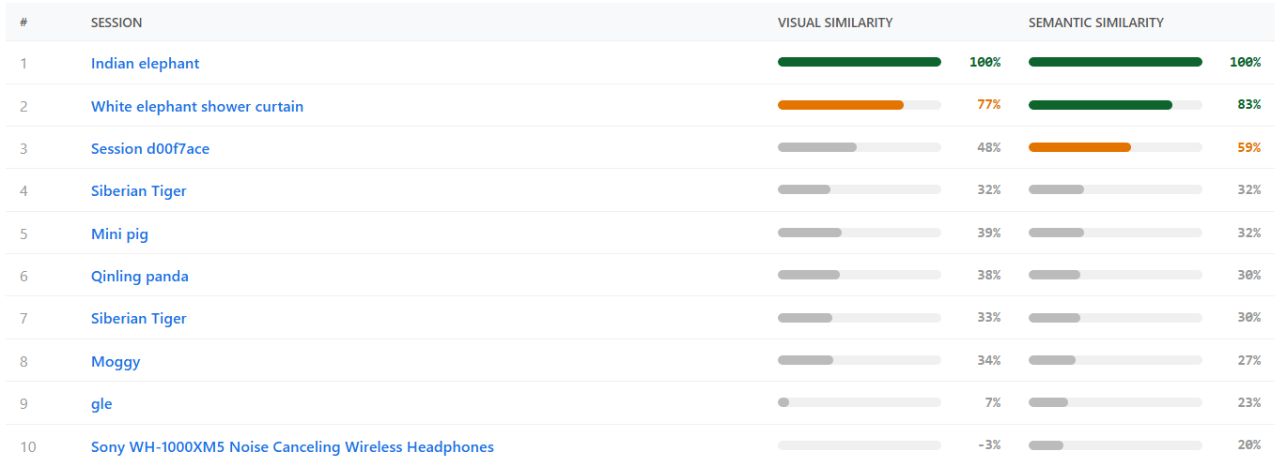
Task: Open the gle session link
Action: [101, 403]
